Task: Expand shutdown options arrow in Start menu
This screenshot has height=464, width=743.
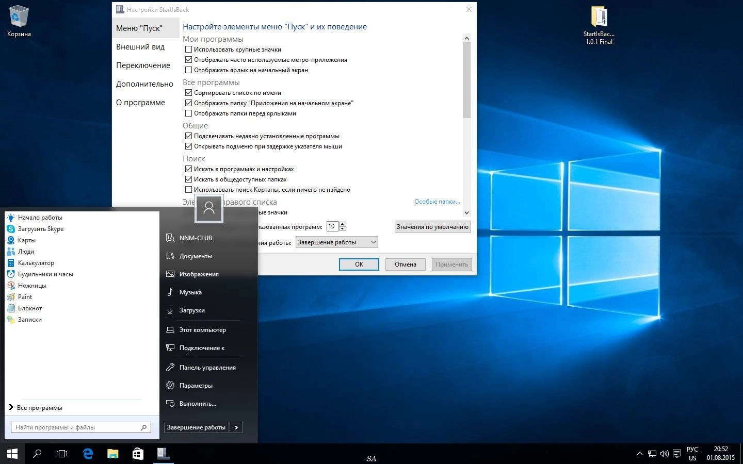Action: click(236, 427)
